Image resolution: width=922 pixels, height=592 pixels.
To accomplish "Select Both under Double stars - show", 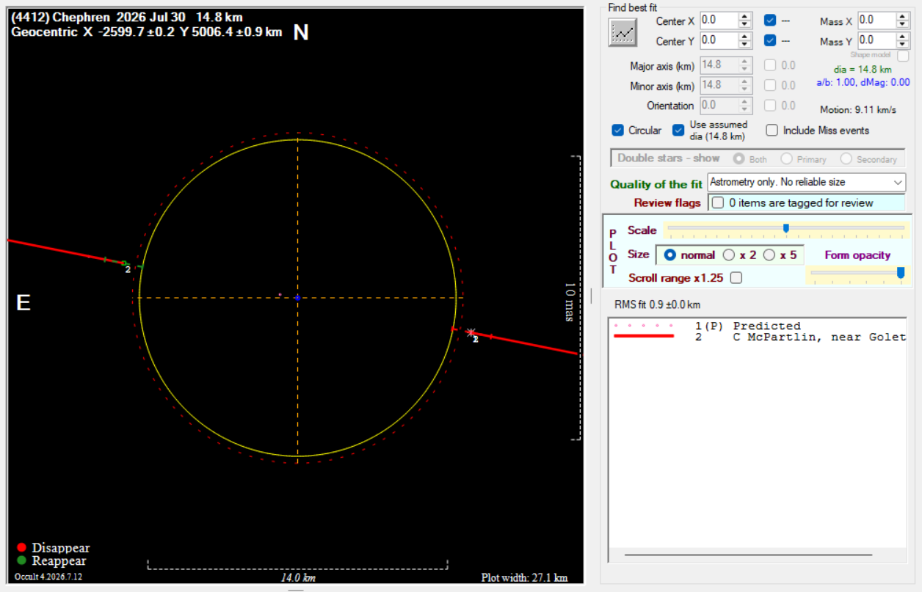I will pos(738,159).
